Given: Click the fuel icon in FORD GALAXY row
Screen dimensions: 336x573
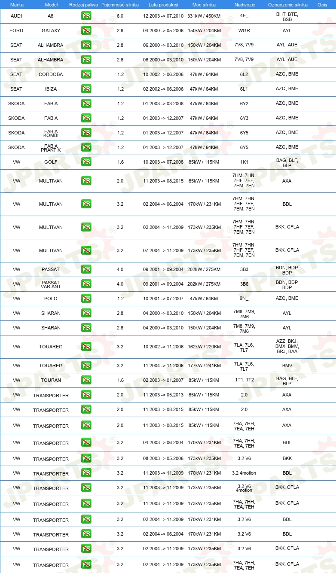Looking at the screenshot, I should (x=86, y=30).
